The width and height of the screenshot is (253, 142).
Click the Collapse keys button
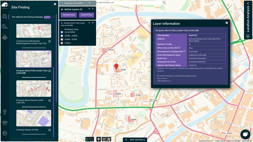point(69,15)
